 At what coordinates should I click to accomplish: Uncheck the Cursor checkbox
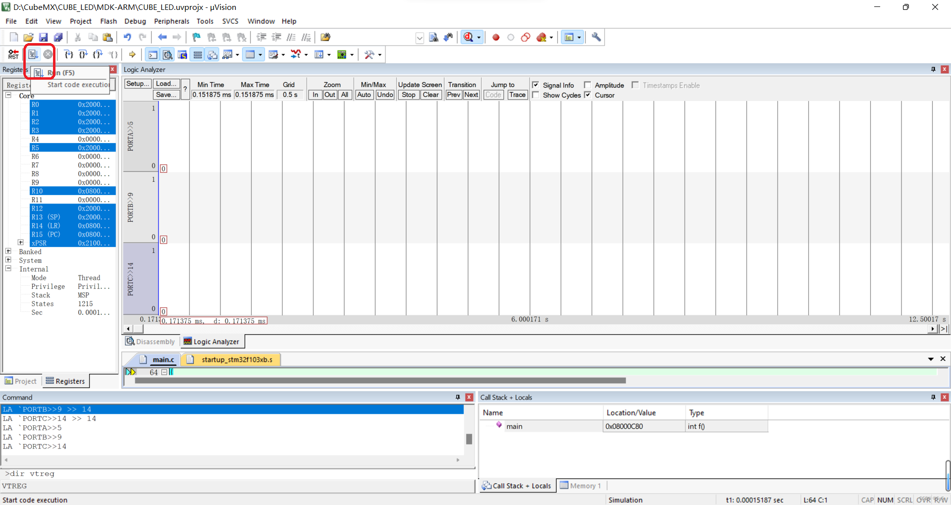[x=587, y=95]
